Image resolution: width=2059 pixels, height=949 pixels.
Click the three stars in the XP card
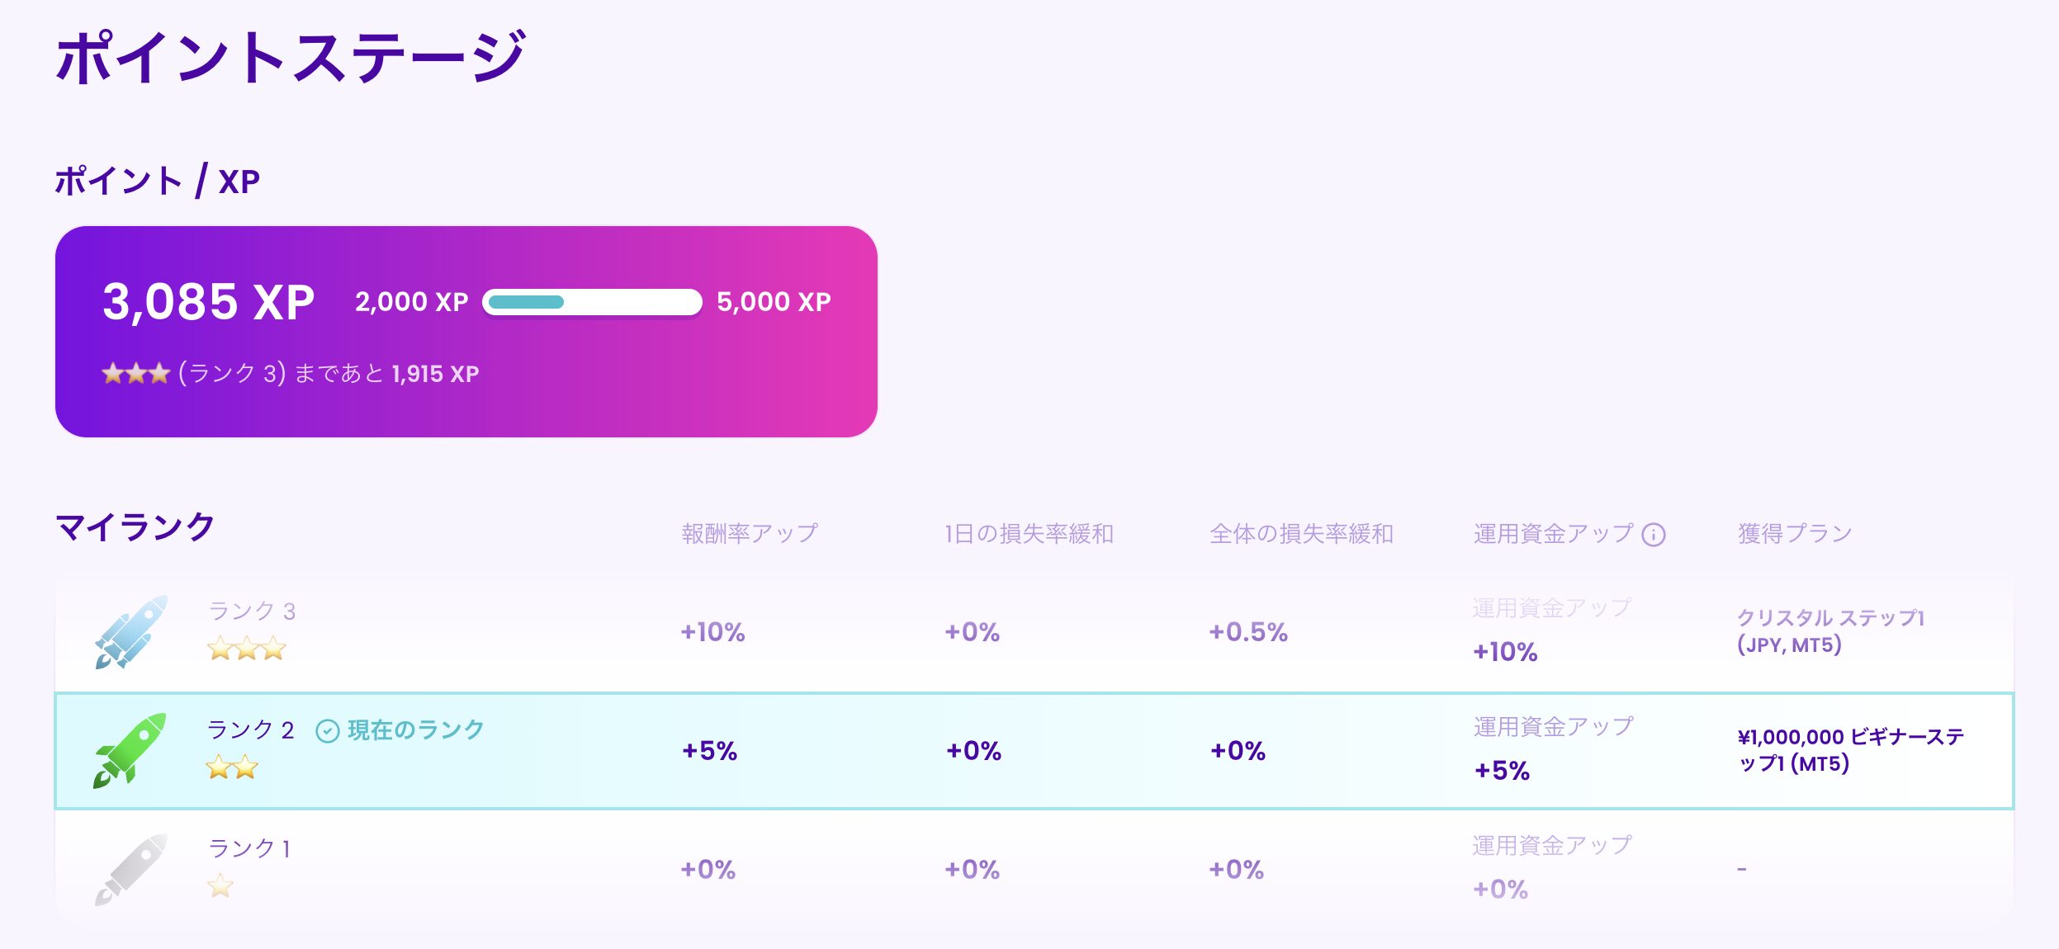(135, 374)
